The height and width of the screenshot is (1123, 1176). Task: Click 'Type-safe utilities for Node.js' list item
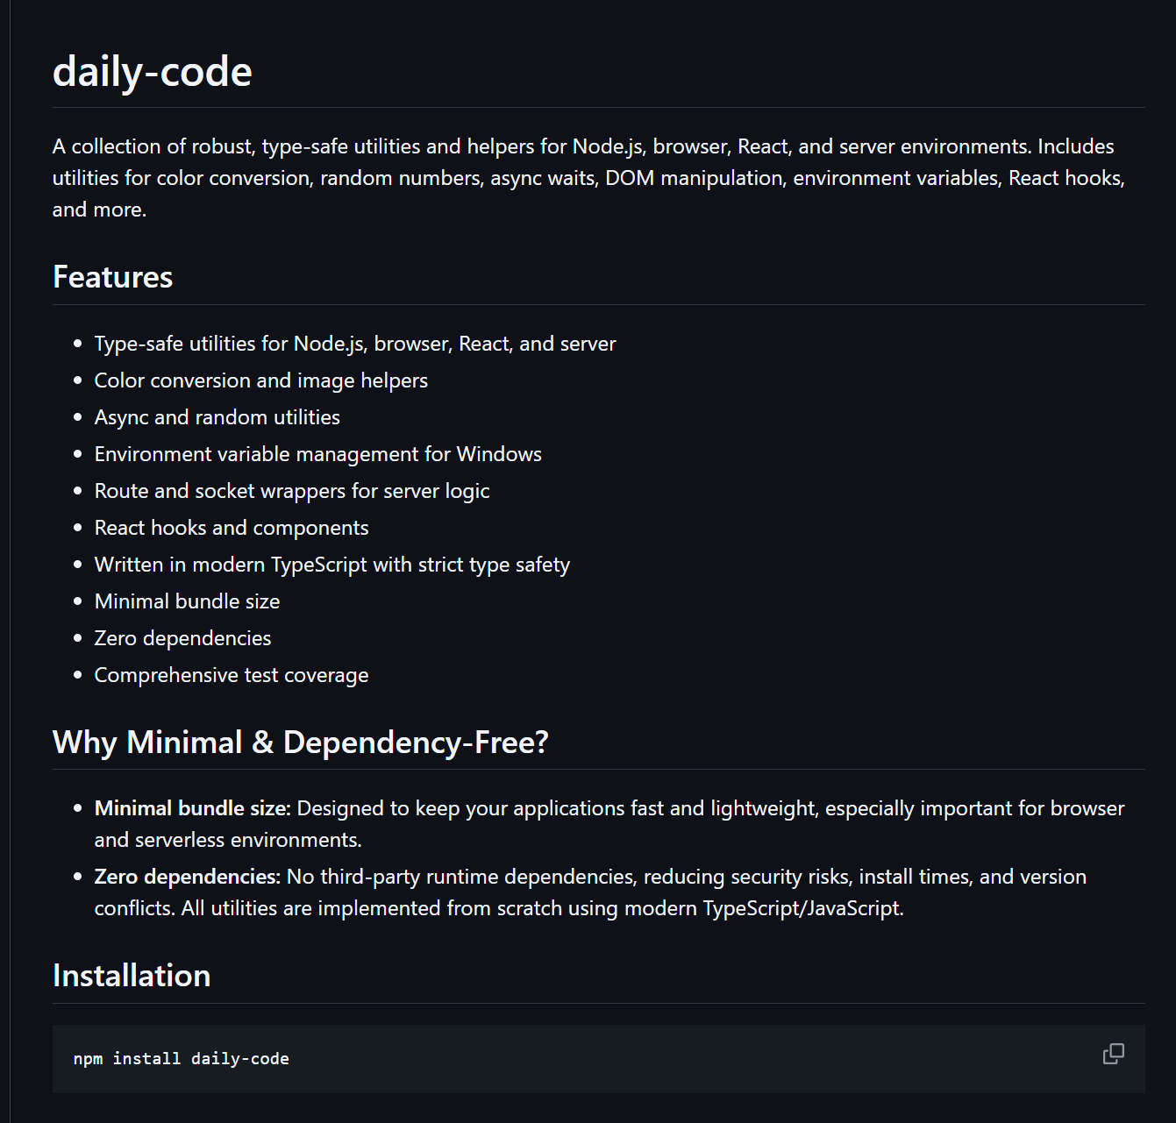click(x=355, y=344)
